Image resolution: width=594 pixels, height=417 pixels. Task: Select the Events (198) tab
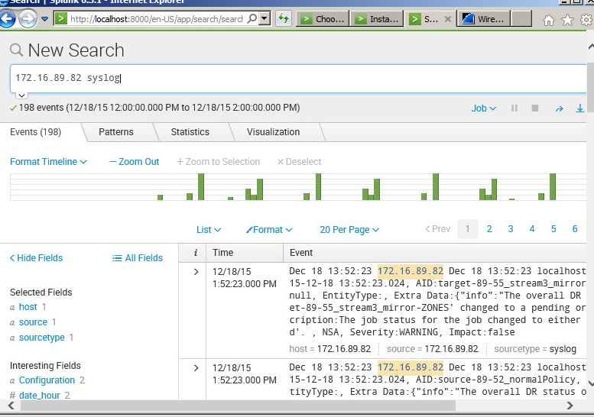(36, 132)
